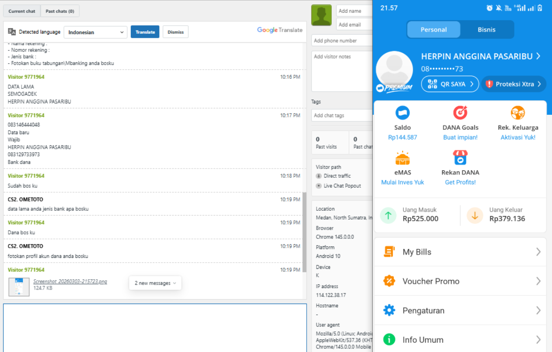552x352 pixels.
Task: Click the Uang Keluar down-arrow icon
Action: pos(475,216)
